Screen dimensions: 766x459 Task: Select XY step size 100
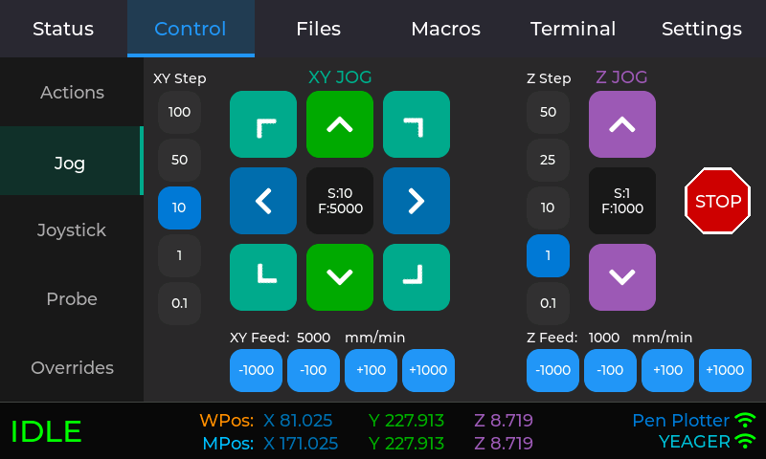coord(179,112)
